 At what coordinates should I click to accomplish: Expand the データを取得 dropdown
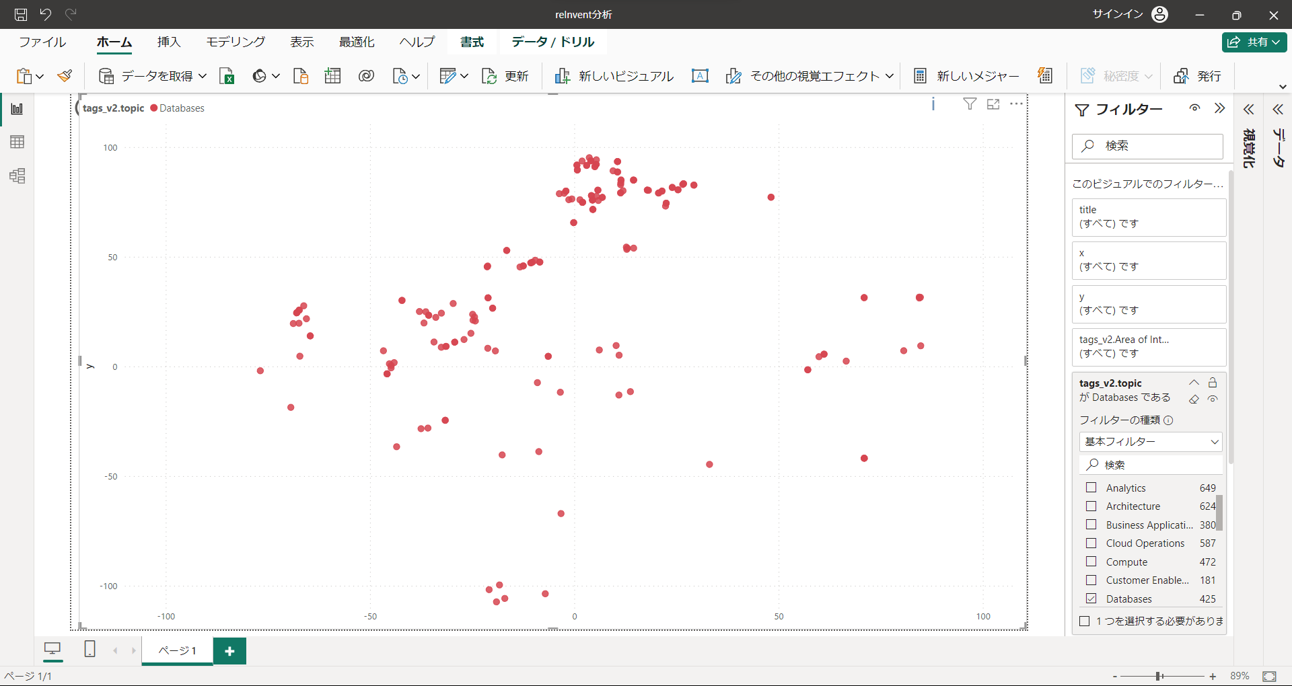coord(203,76)
